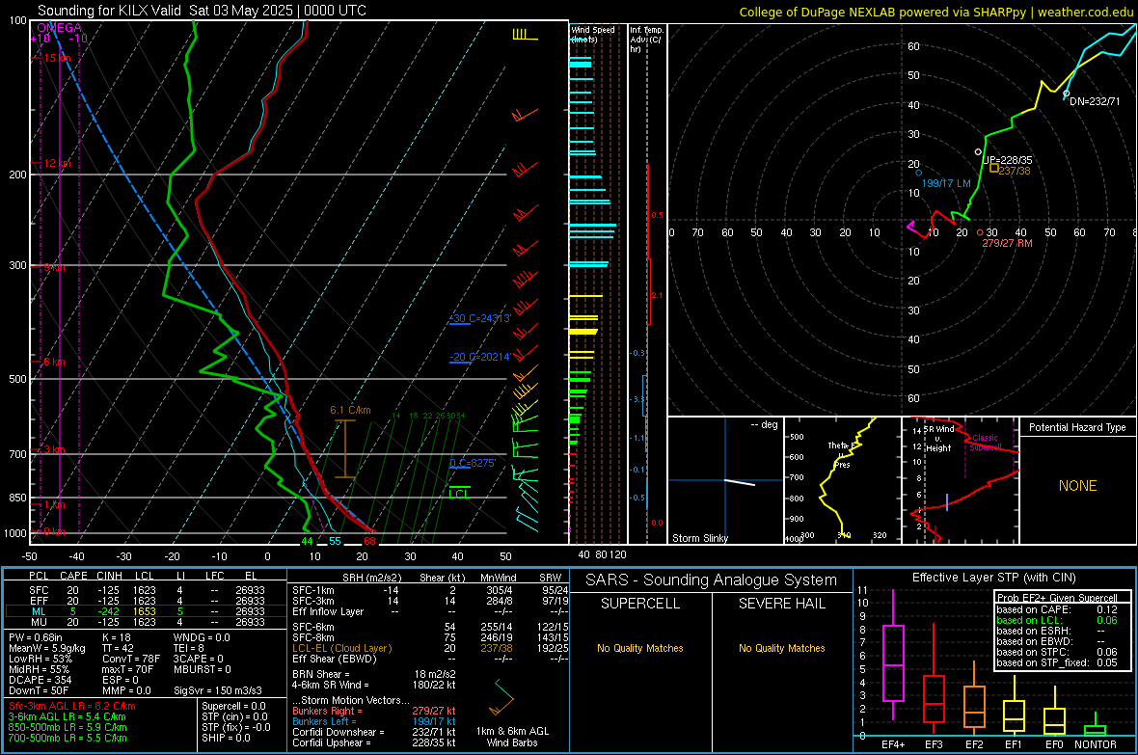Click 'Corfidi Upshear = 228/35 kt'

pos(374,742)
